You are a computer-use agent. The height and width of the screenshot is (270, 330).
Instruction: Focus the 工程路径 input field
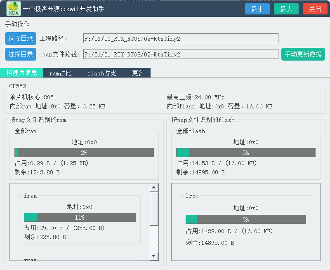(x=181, y=38)
